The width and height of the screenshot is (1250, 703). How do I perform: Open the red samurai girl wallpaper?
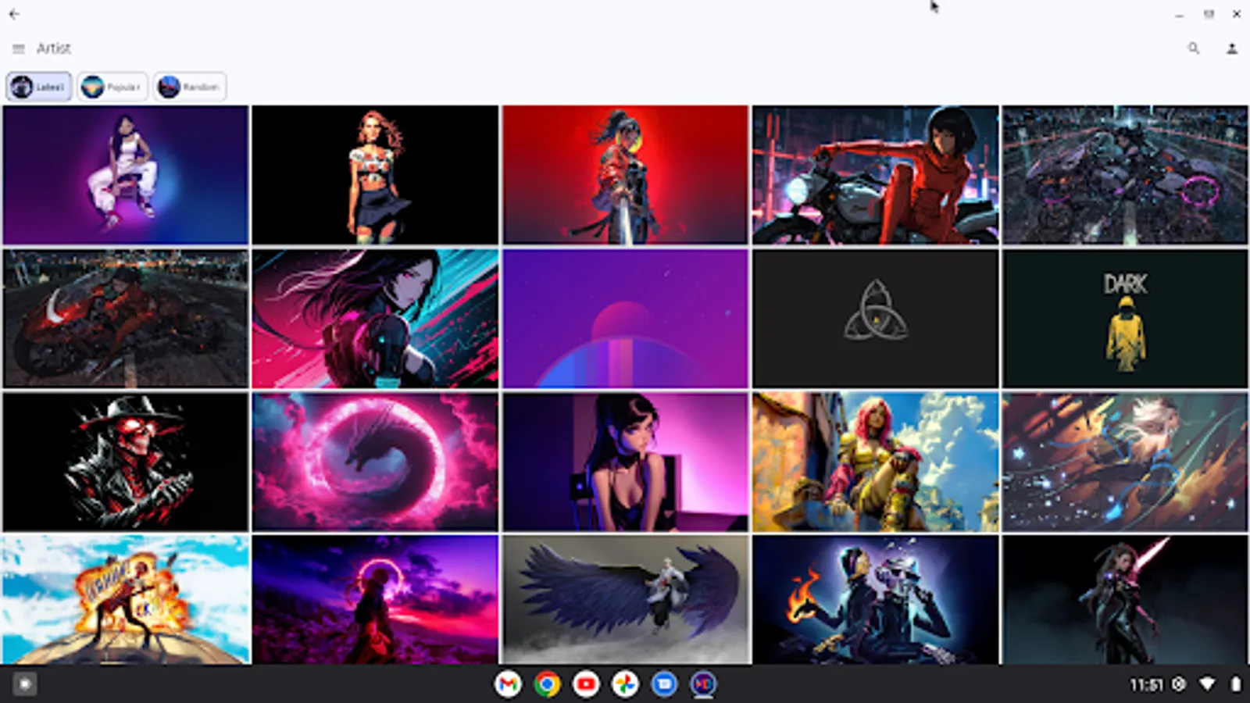(x=625, y=175)
